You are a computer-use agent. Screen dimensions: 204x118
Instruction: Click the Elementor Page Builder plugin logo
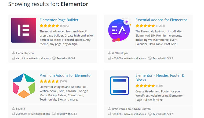24,30
